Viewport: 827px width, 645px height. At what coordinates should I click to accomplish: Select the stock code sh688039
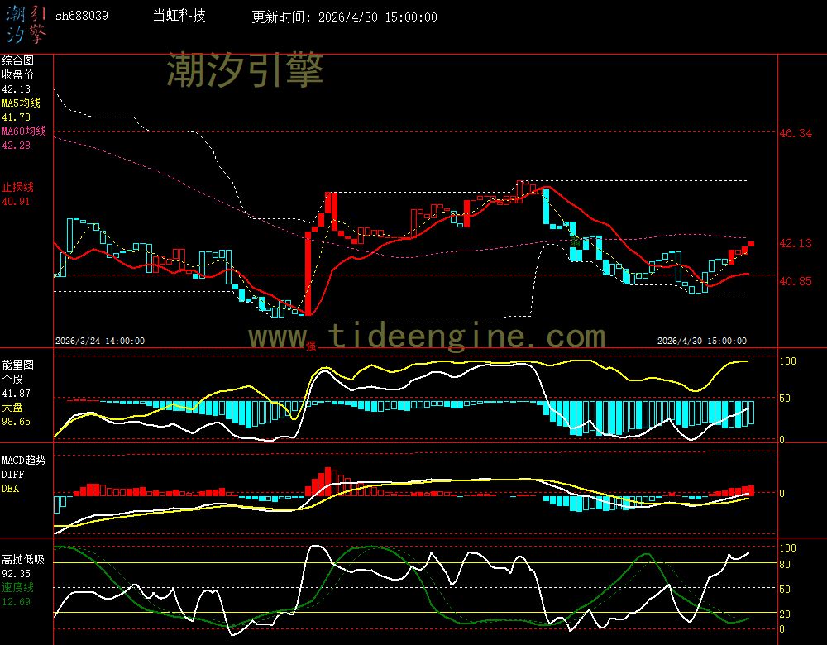82,16
